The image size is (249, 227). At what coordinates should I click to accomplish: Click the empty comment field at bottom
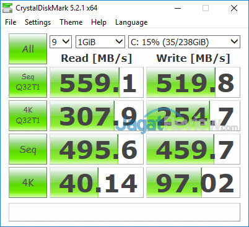[124, 212]
